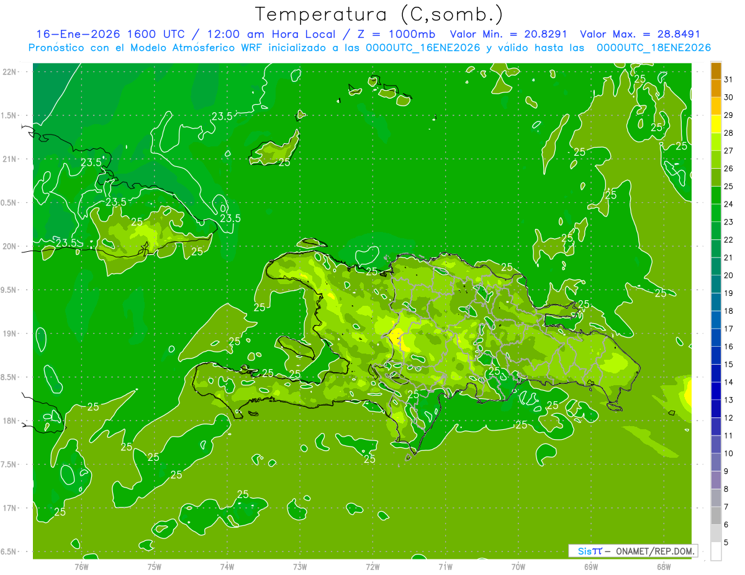The image size is (745, 575).
Task: Click the color bar label 31
Action: click(x=729, y=79)
